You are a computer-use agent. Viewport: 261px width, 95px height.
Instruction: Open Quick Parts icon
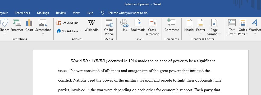pos(243,23)
